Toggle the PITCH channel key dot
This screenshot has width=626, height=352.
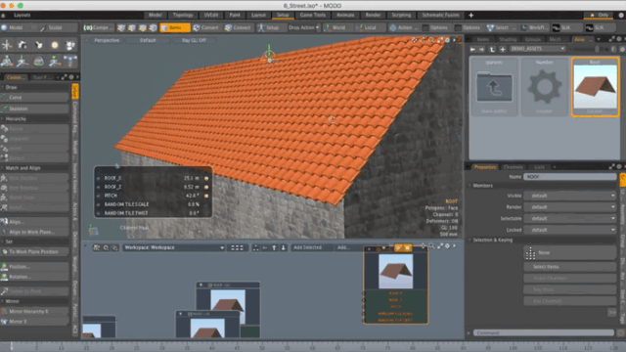pos(206,196)
